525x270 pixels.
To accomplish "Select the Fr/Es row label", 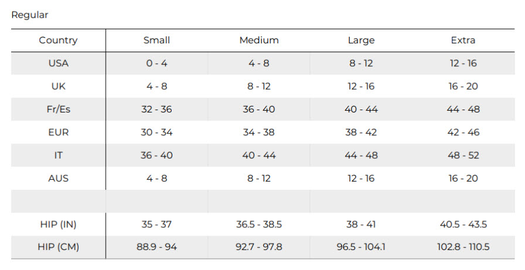I will tap(58, 110).
